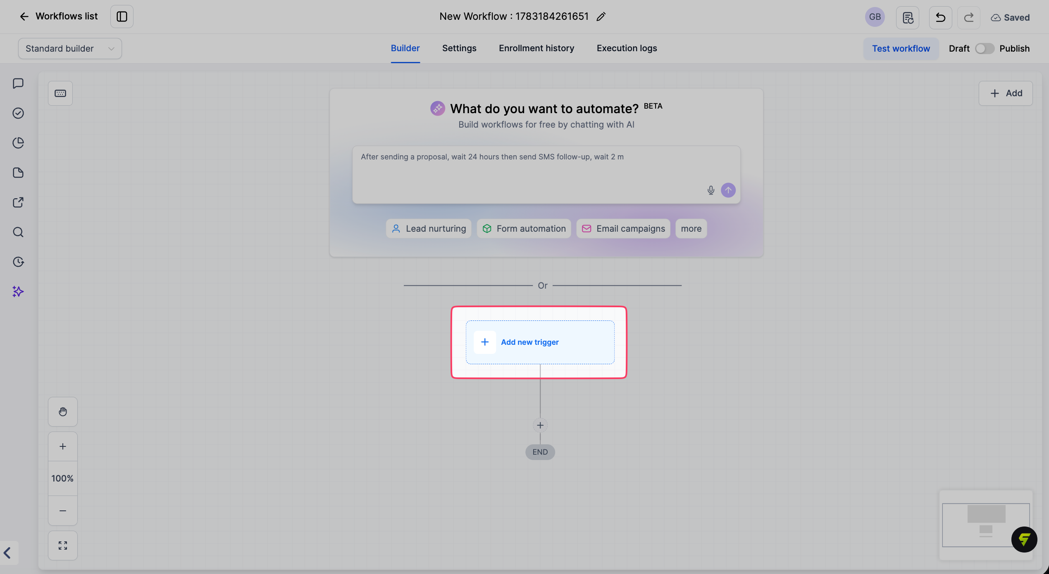This screenshot has width=1049, height=574.
Task: Click the Test workflow button
Action: click(x=901, y=49)
